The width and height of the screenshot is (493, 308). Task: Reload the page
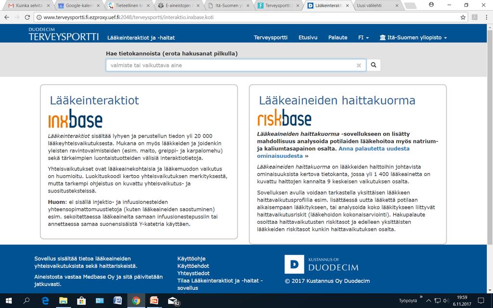coord(27,17)
